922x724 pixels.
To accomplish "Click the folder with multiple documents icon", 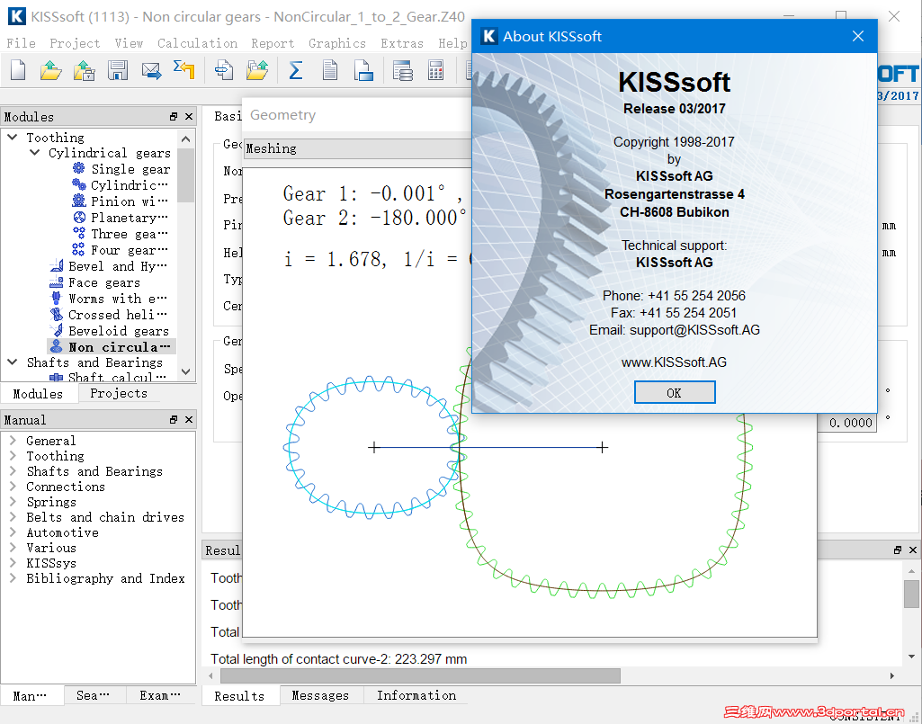I will coord(257,70).
